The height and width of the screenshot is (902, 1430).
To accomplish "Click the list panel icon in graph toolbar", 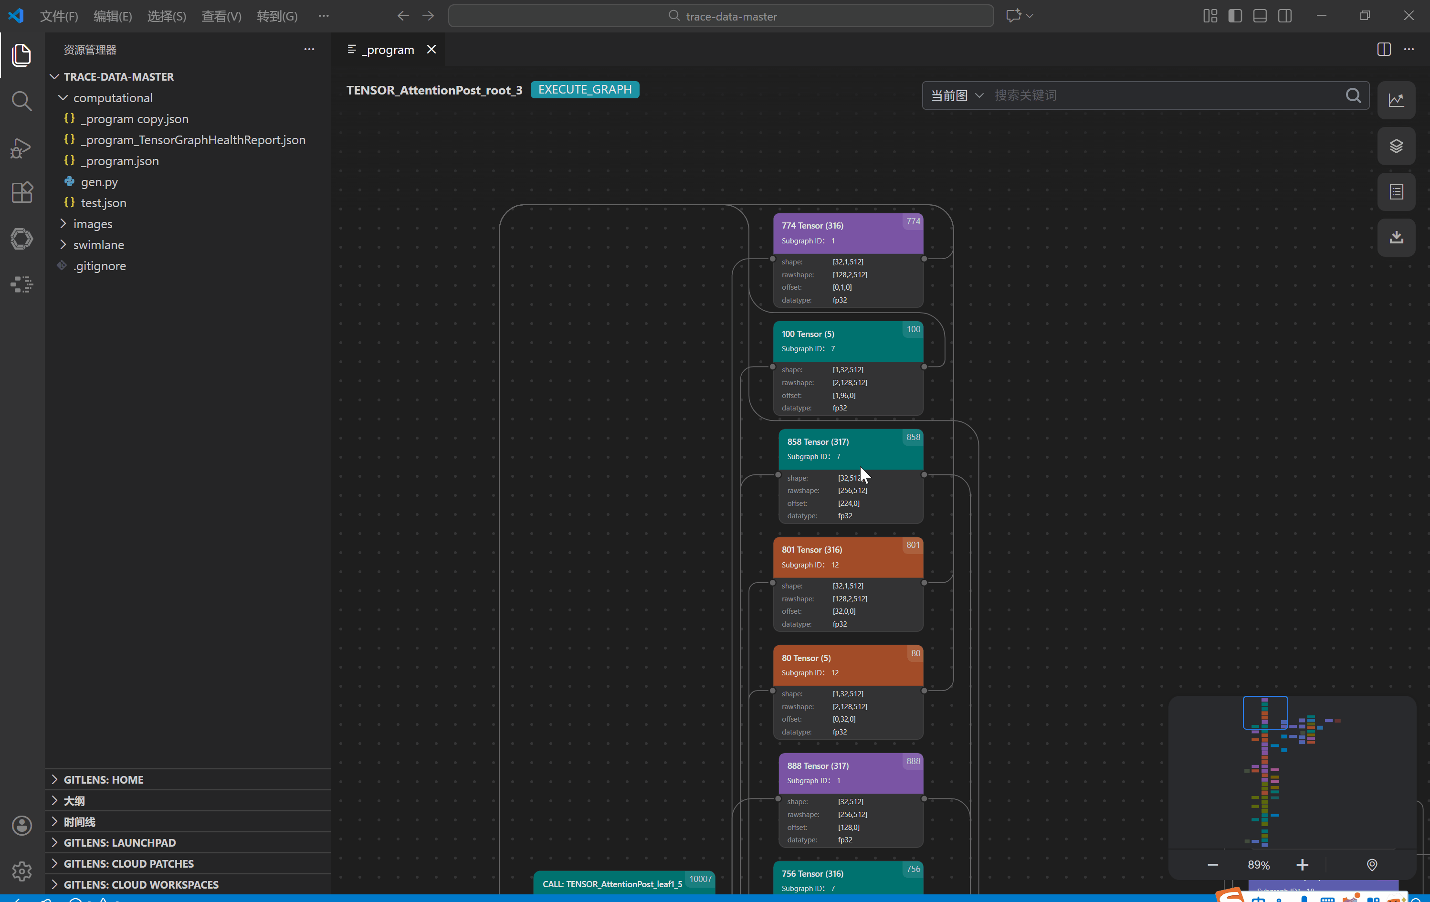I will 1396,192.
